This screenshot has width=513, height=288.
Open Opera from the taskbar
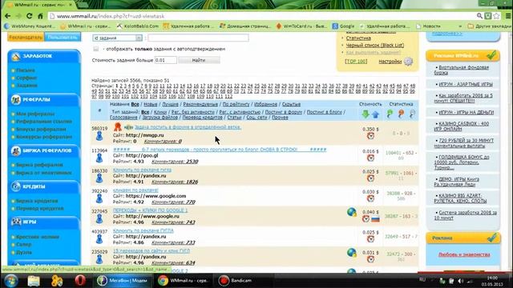80,281
